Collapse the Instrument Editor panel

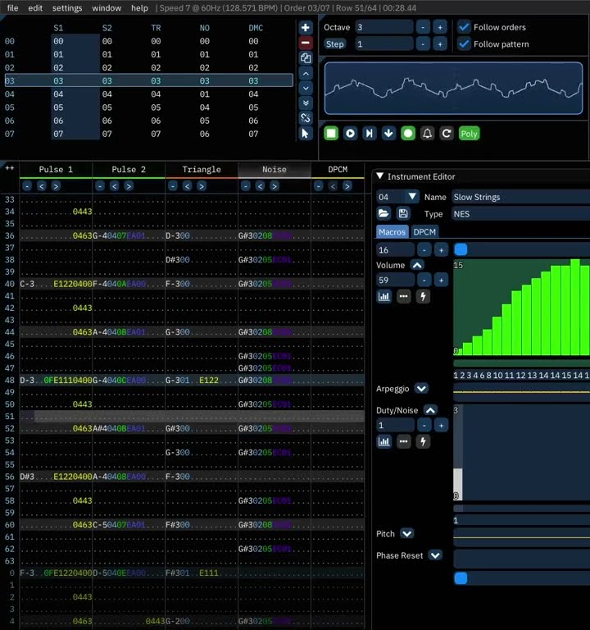tap(379, 176)
